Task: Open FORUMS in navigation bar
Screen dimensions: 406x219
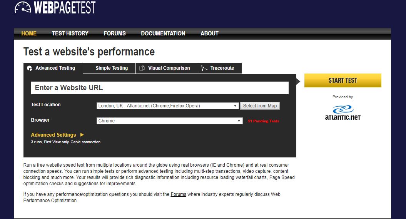Action: point(115,33)
